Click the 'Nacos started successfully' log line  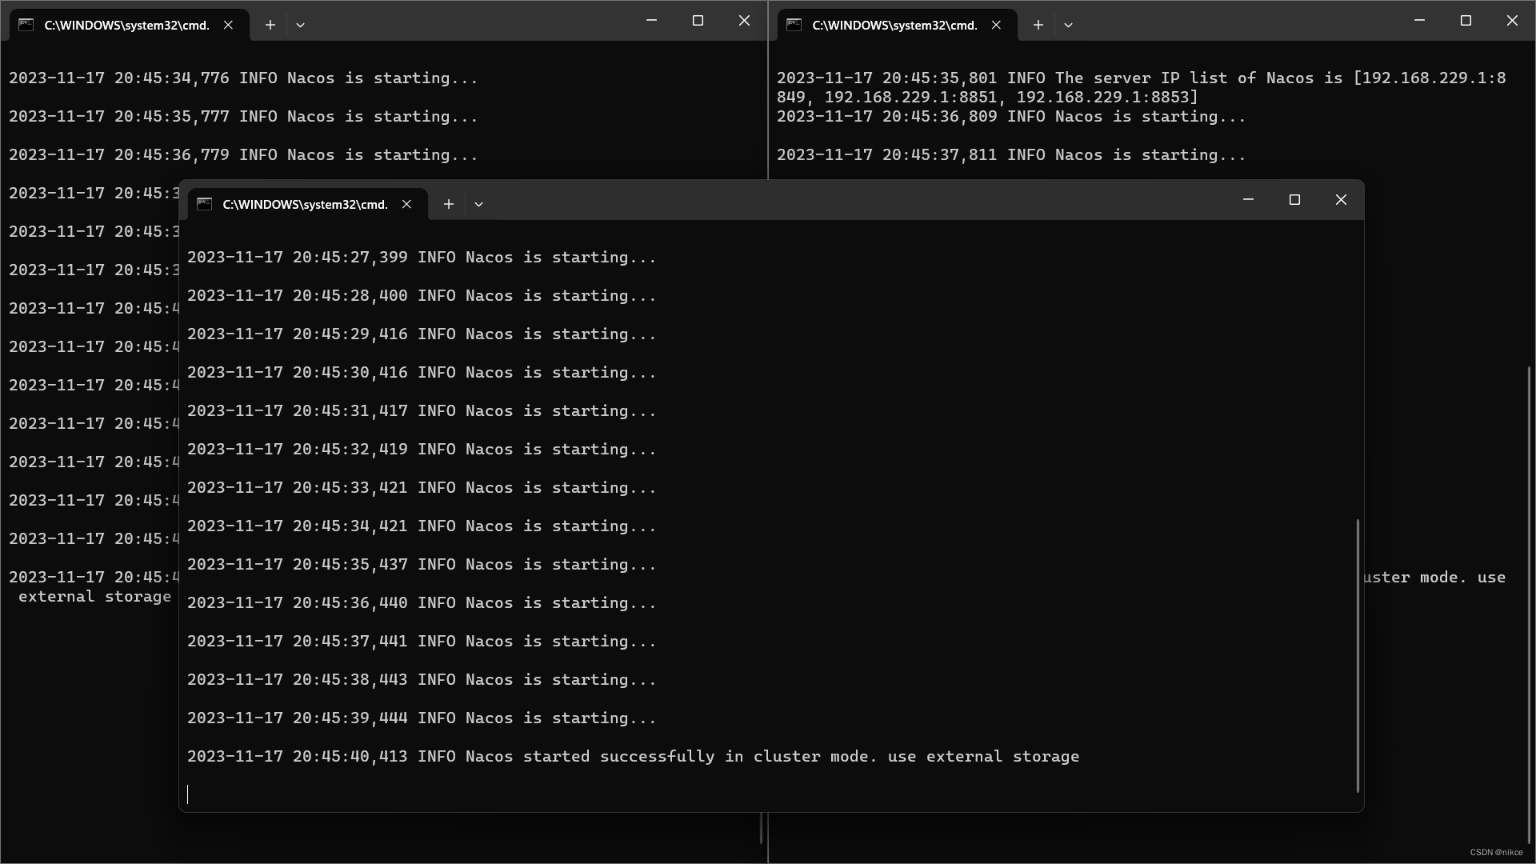point(632,756)
